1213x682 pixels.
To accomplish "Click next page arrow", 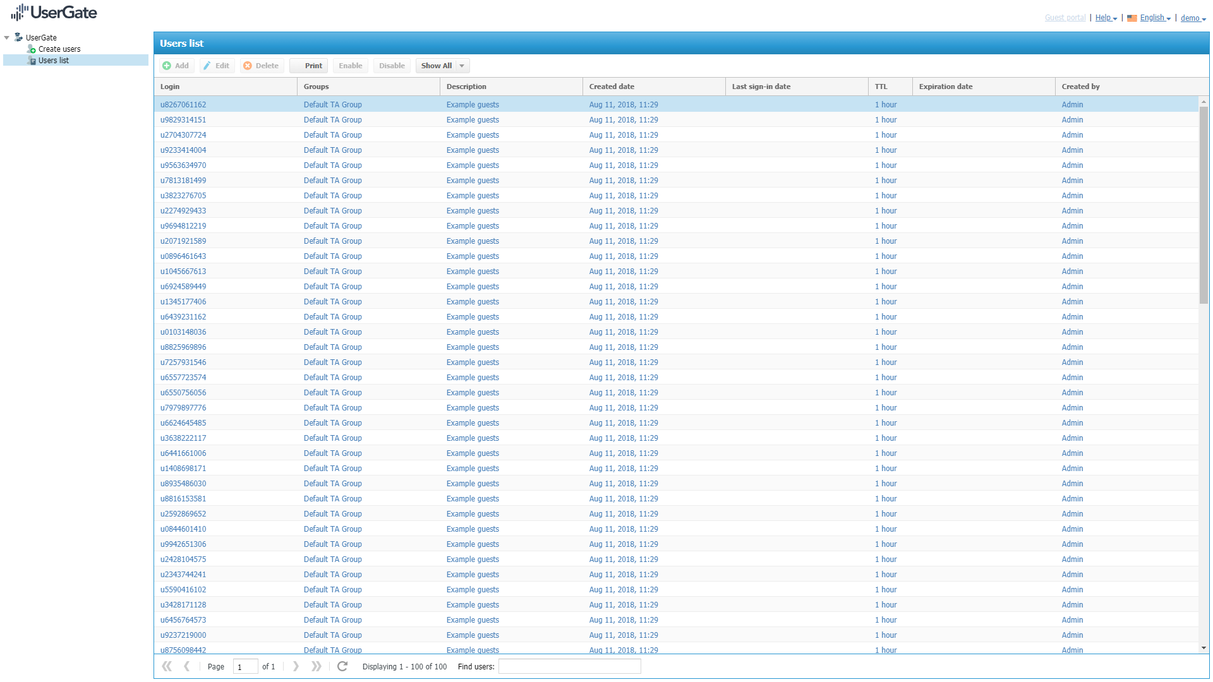I will tap(296, 666).
